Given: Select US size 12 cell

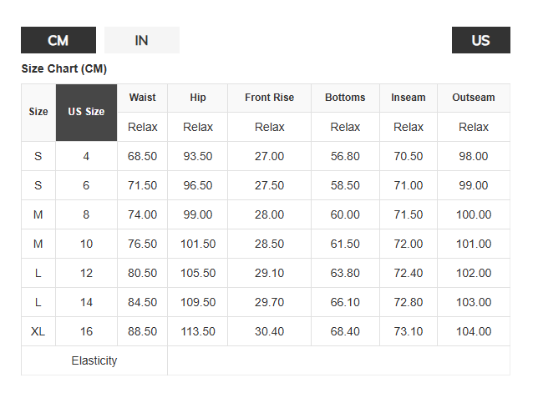Looking at the screenshot, I should (87, 273).
